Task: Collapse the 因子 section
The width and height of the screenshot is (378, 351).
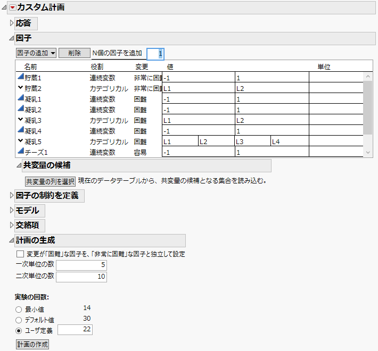Action: point(11,38)
